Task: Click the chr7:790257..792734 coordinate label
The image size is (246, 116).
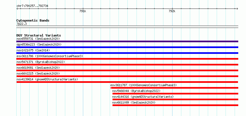Action: [x=32, y=6]
